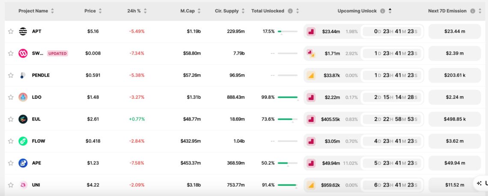The height and width of the screenshot is (196, 488).
Task: Show info for Next 7D Emission
Action: click(473, 11)
